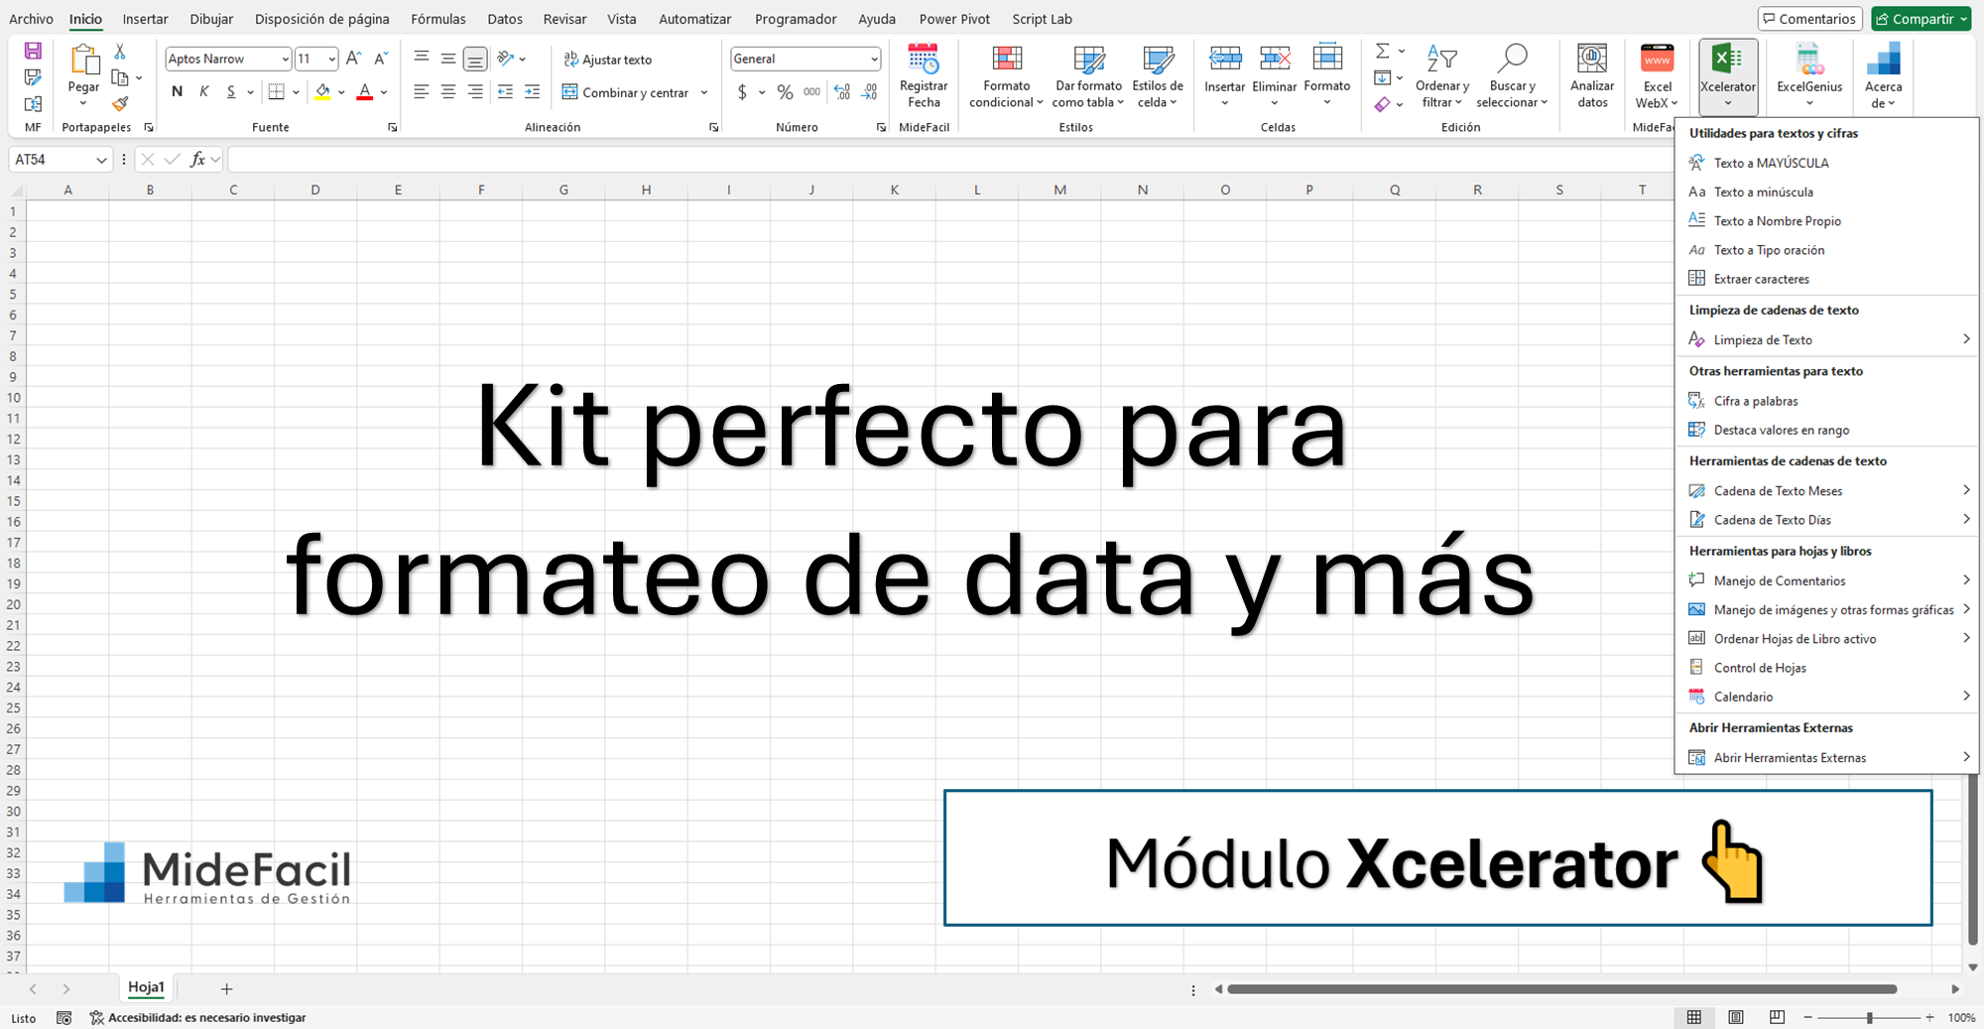1984x1029 pixels.
Task: Toggle bottom vertical alignment
Action: [475, 60]
